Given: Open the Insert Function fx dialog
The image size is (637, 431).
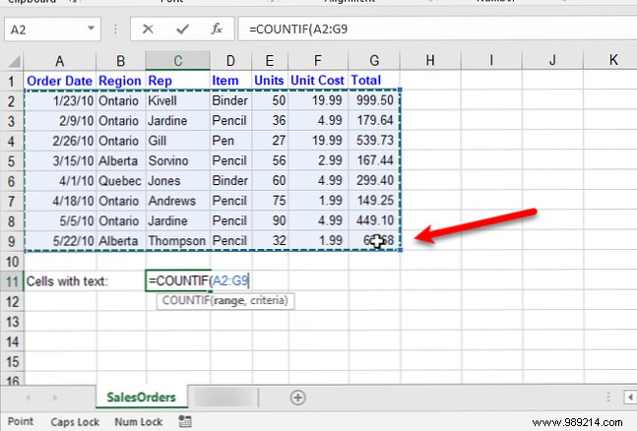Looking at the screenshot, I should 217,29.
